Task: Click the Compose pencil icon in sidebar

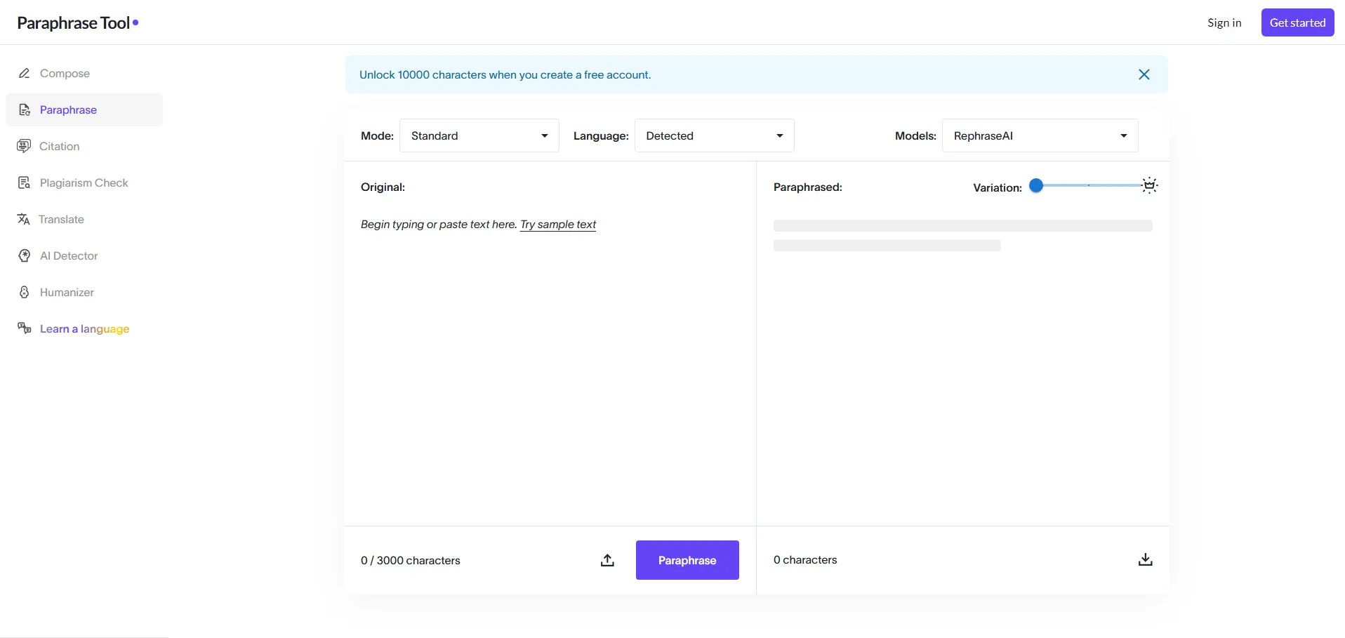Action: pyautogui.click(x=25, y=74)
